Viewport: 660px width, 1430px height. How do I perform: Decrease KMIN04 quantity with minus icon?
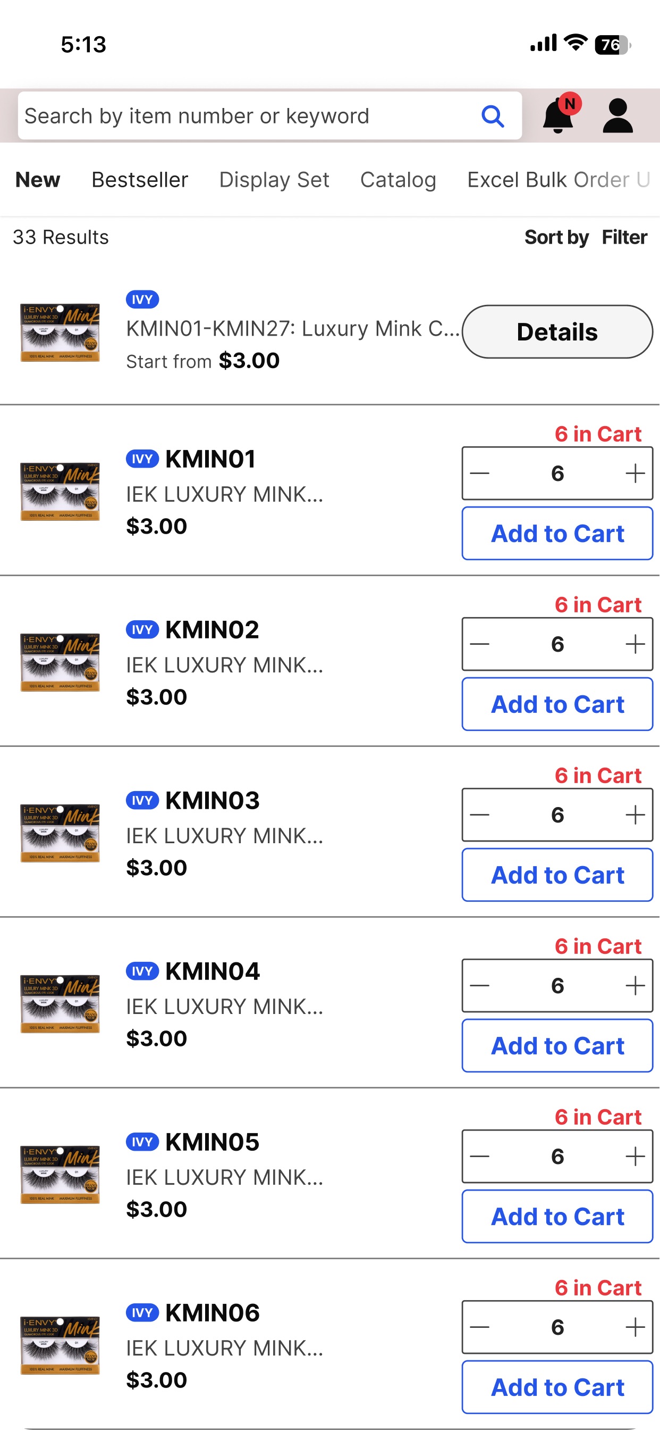coord(480,985)
